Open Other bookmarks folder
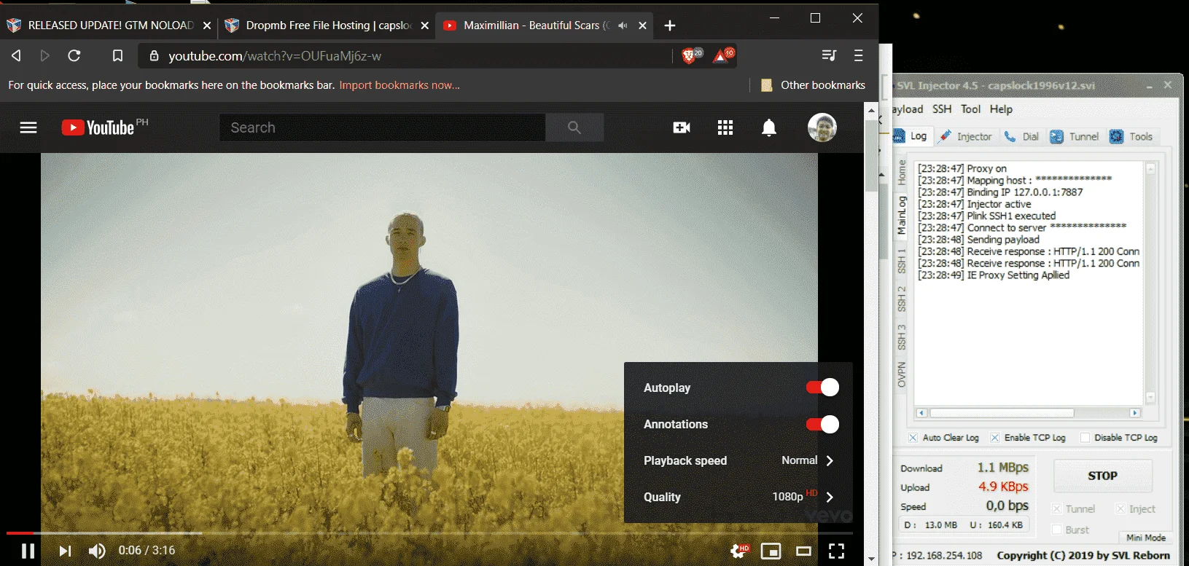 (x=813, y=85)
